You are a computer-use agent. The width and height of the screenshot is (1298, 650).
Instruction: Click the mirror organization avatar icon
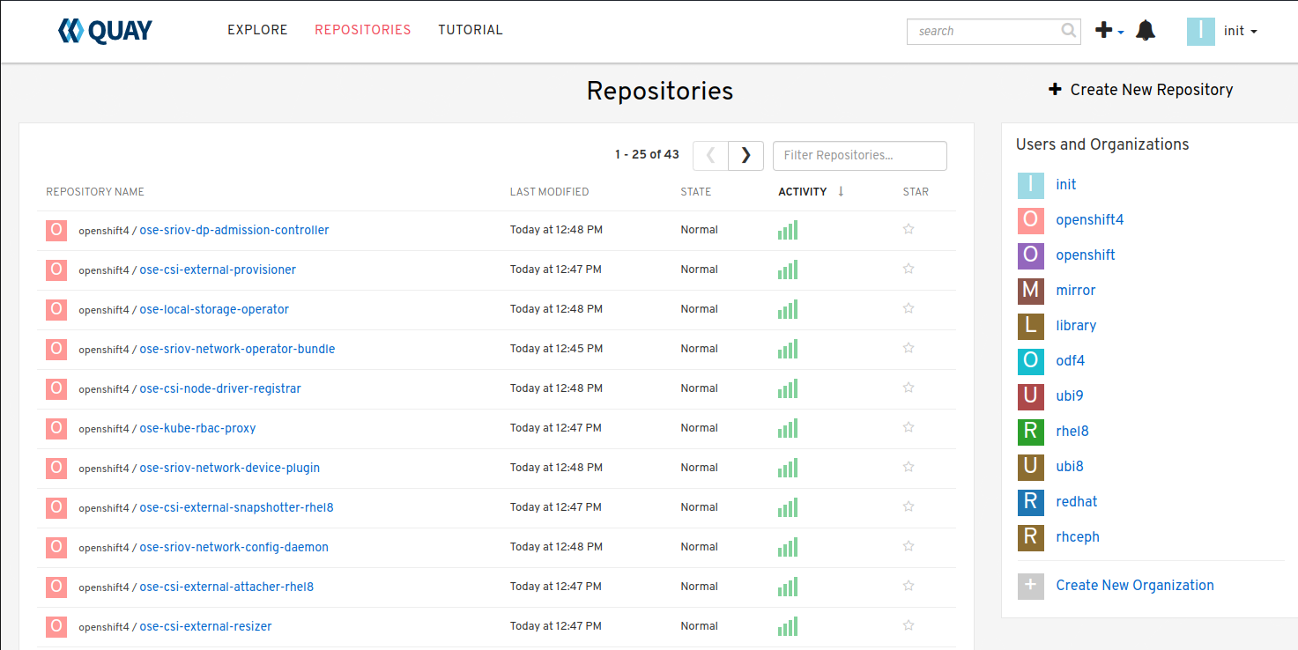tap(1031, 291)
